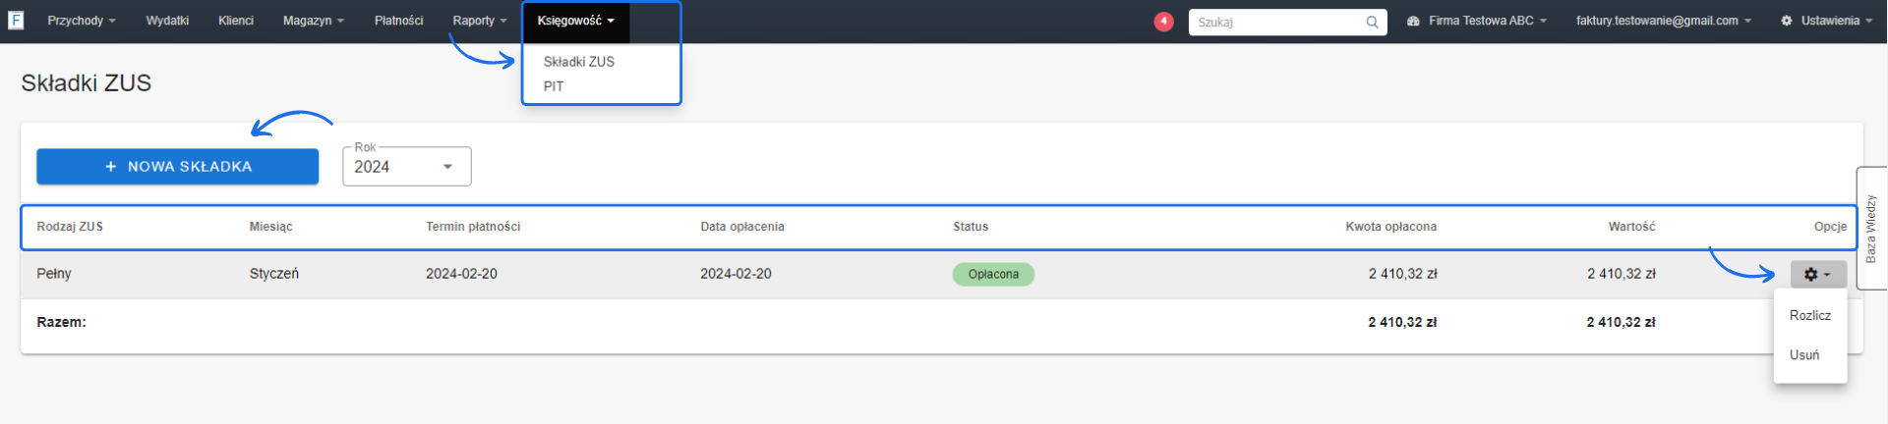Image resolution: width=1888 pixels, height=424 pixels.
Task: Open the faktury.testowanie account menu
Action: click(x=1663, y=21)
